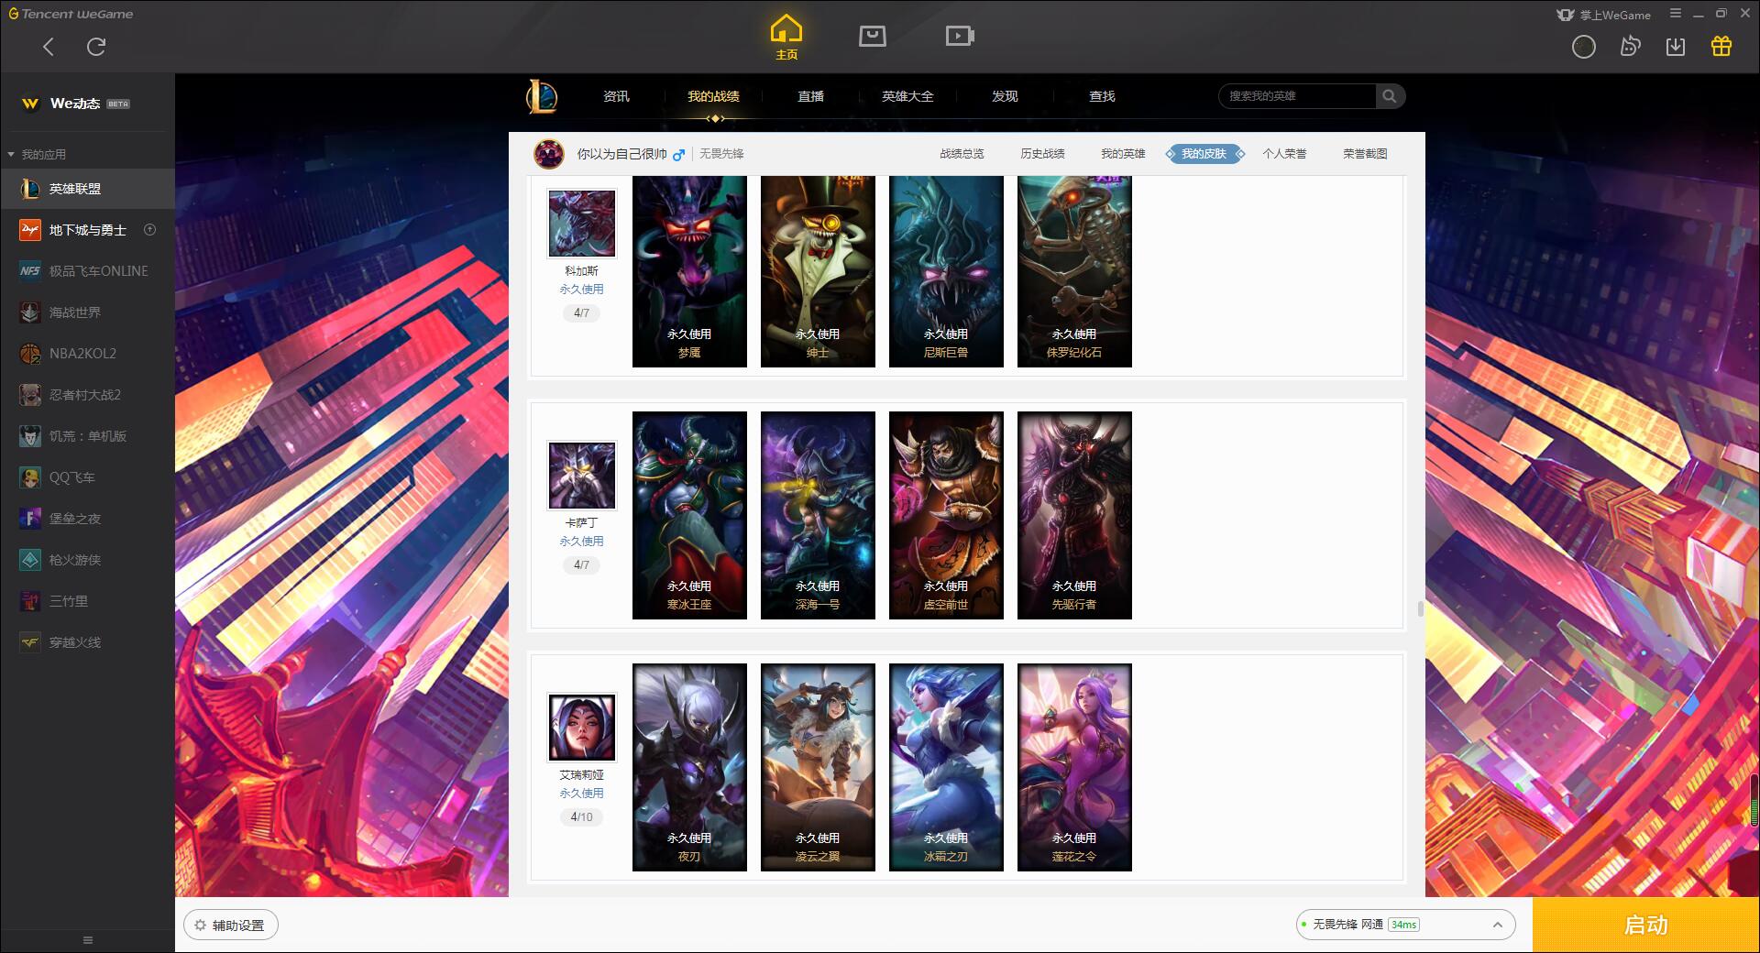Open the 绅士 skin card
Image resolution: width=1760 pixels, height=953 pixels.
818,271
